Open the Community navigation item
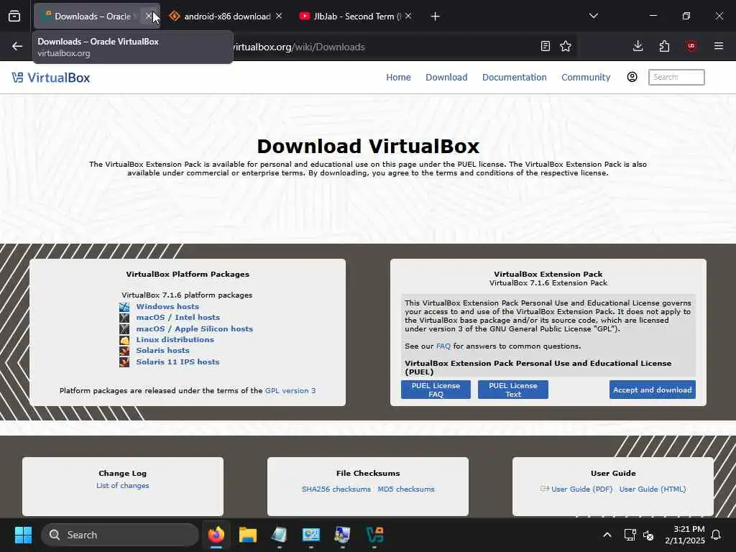 (586, 77)
